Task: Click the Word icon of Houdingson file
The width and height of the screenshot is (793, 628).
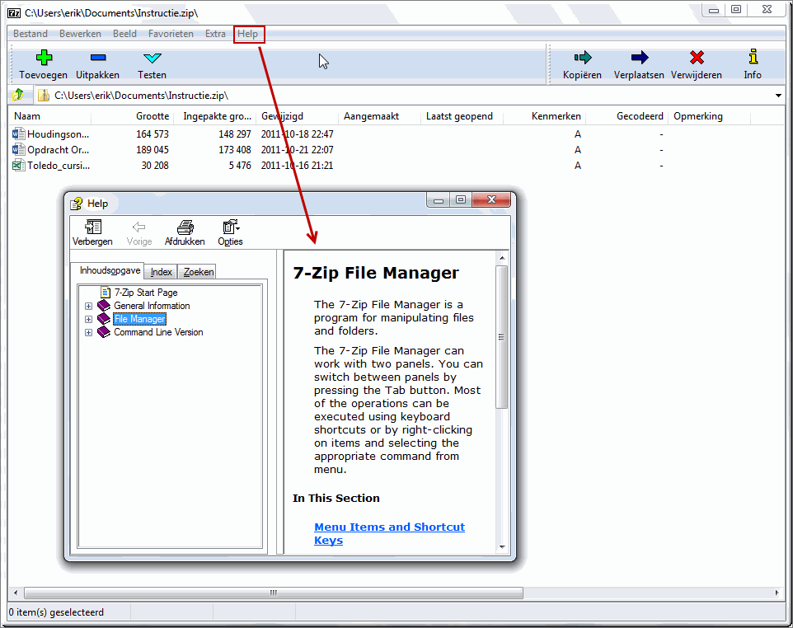Action: (19, 134)
